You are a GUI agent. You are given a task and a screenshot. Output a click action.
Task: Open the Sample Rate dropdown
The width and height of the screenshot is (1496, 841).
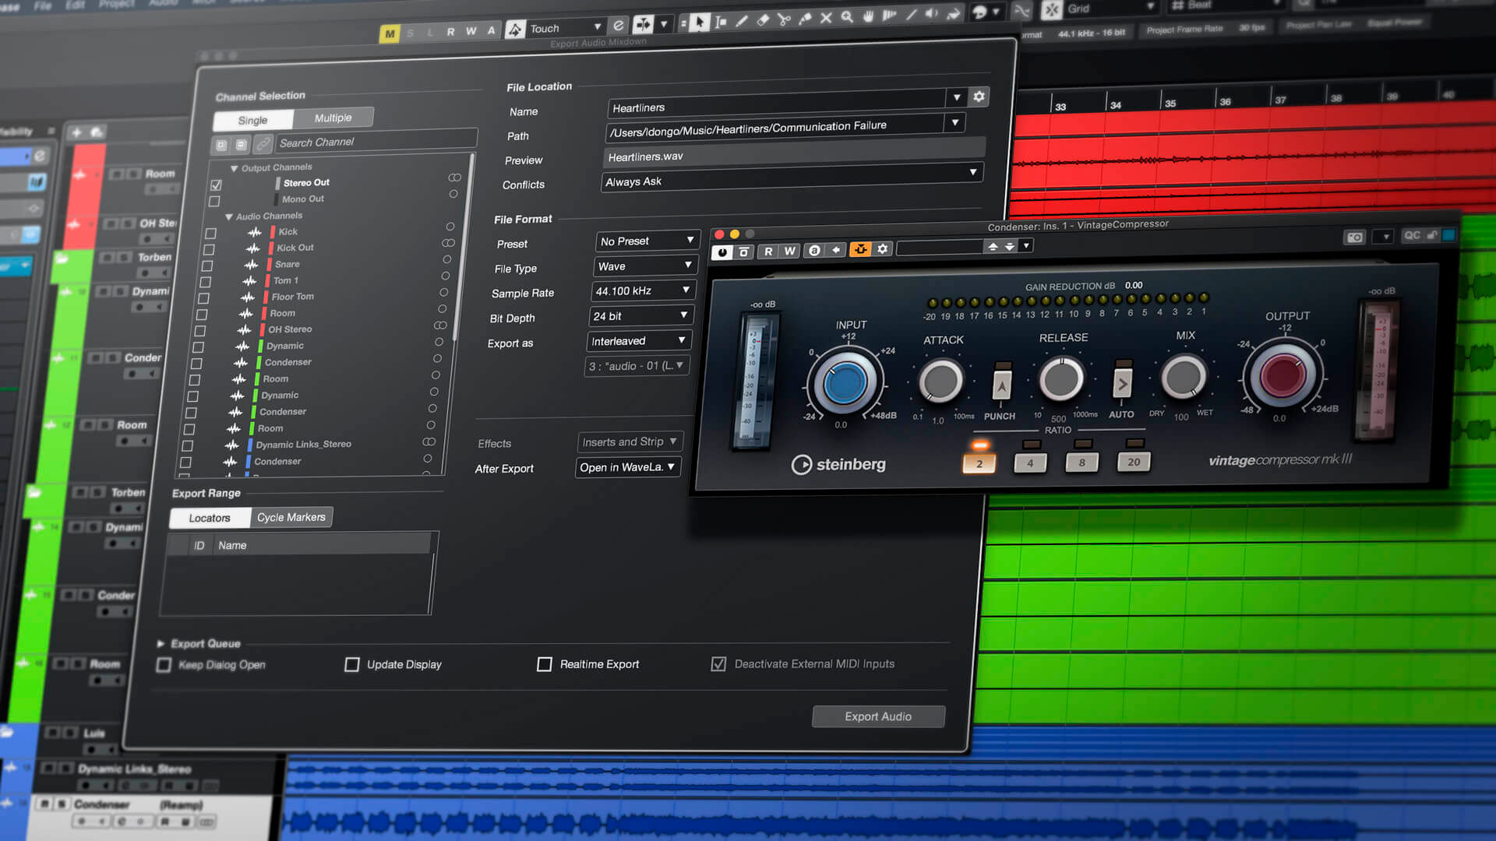(642, 290)
